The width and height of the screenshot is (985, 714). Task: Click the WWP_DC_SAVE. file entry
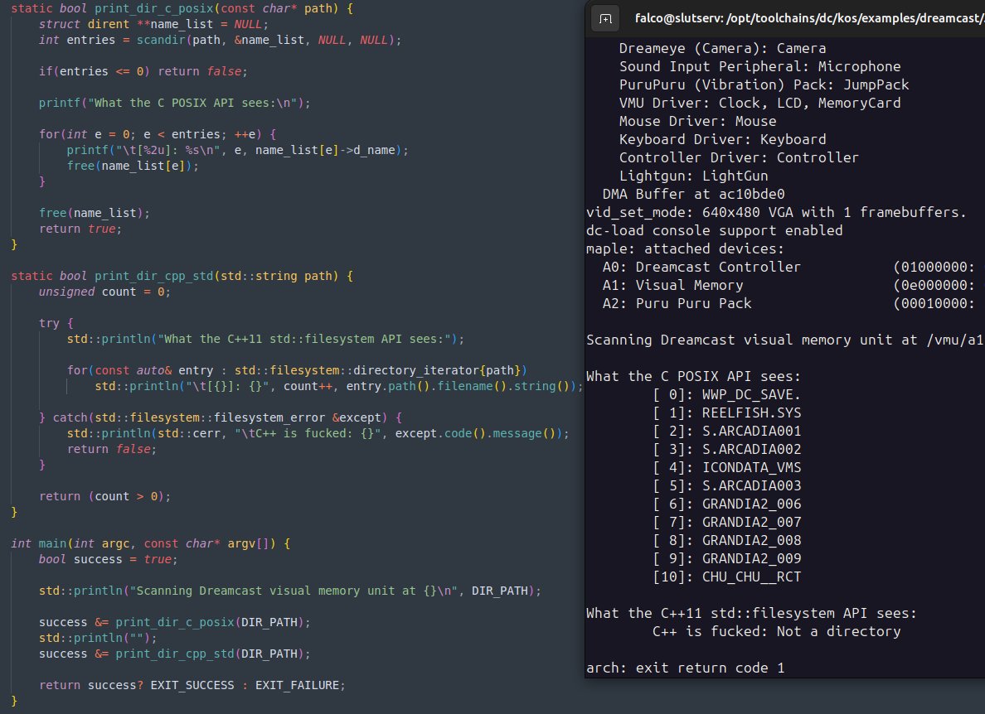tap(751, 394)
